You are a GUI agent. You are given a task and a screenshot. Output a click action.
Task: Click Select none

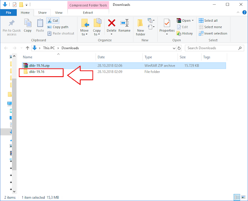[210, 27]
